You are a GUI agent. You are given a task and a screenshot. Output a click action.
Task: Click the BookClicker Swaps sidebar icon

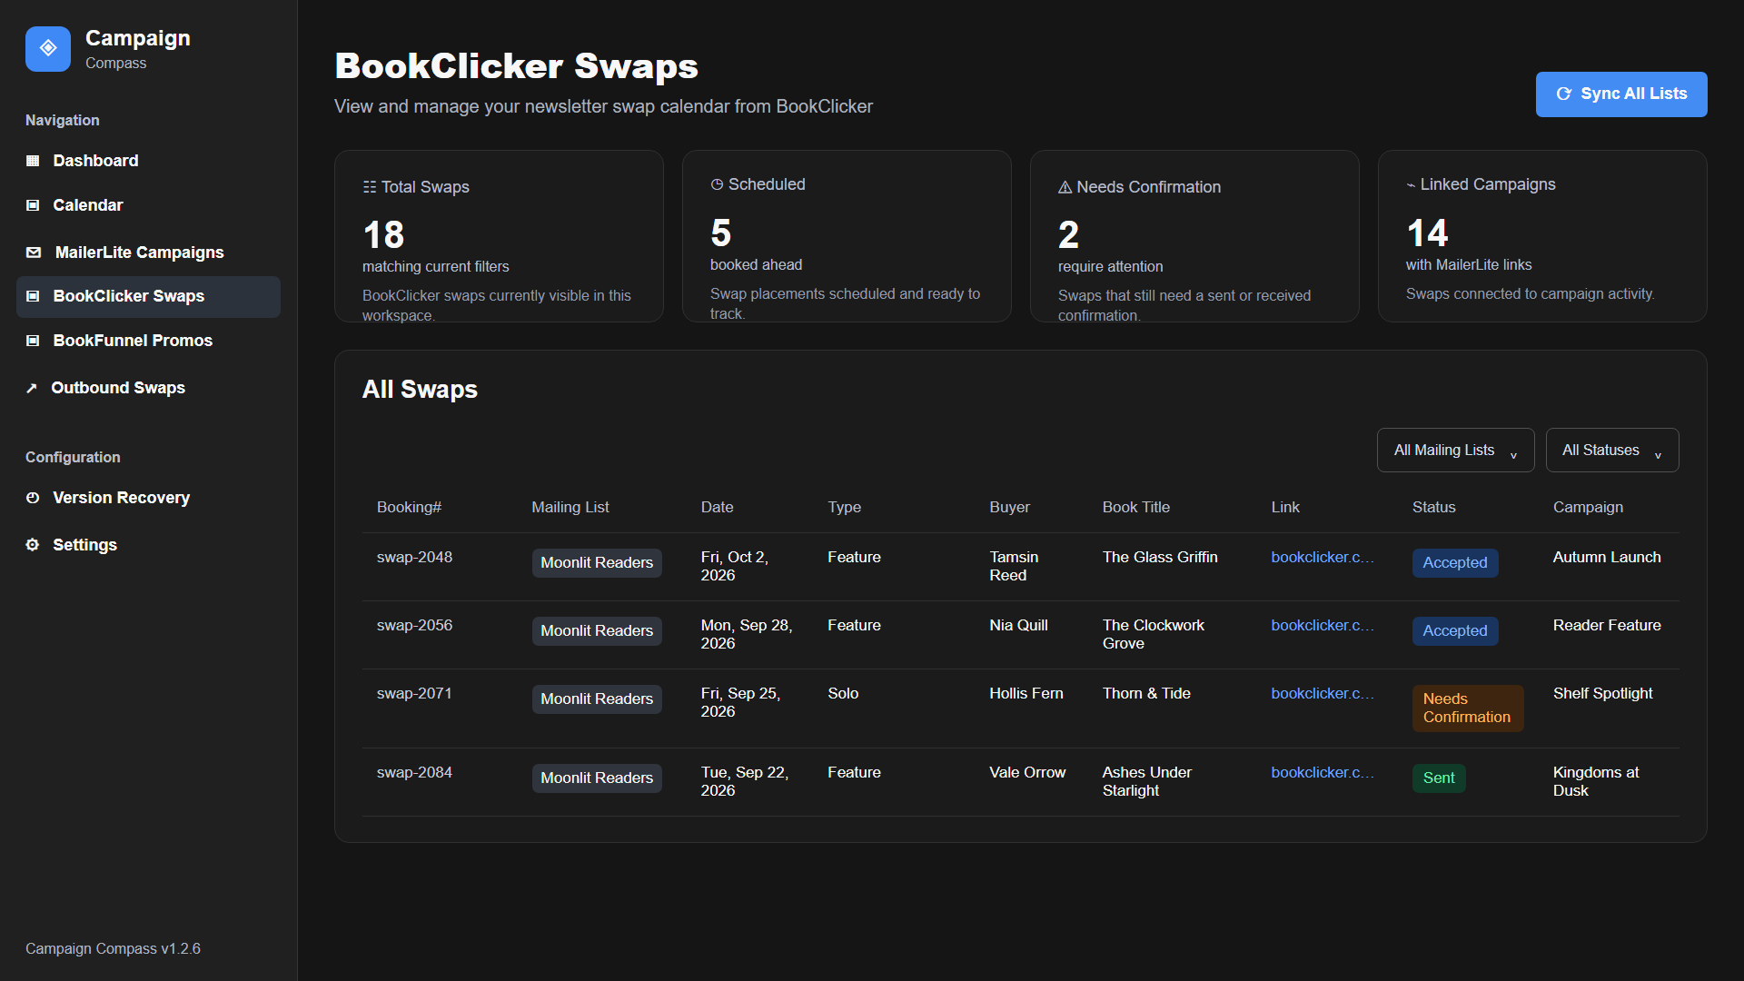33,296
